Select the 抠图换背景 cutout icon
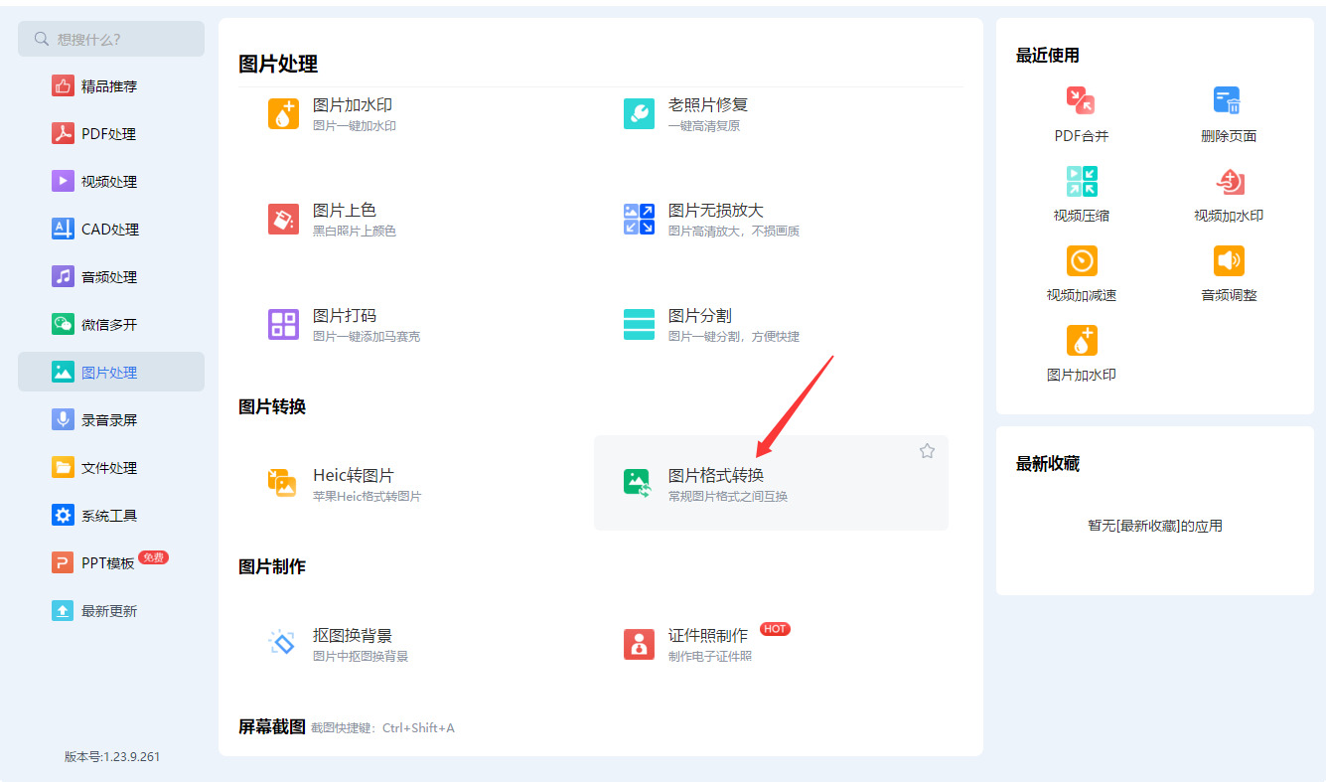The height and width of the screenshot is (782, 1326). click(x=283, y=644)
